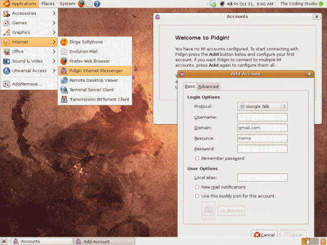Expand the Sound & Video submenu
327x245 pixels.
tap(29, 61)
